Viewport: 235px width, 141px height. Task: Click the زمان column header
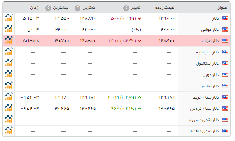point(34,8)
